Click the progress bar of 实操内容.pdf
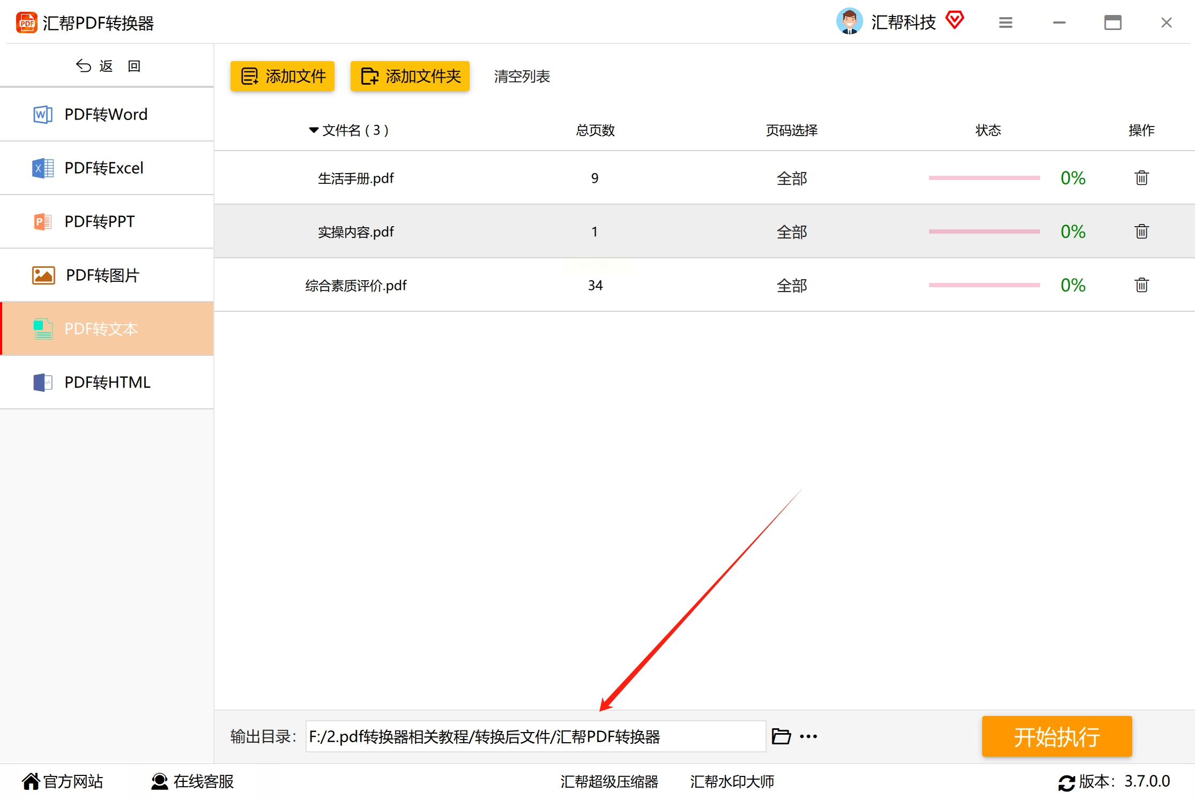 (984, 232)
